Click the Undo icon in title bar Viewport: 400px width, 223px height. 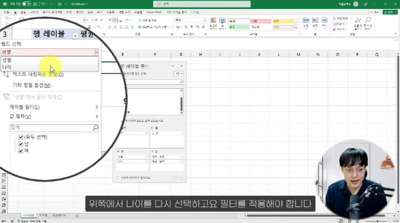tap(43, 4)
